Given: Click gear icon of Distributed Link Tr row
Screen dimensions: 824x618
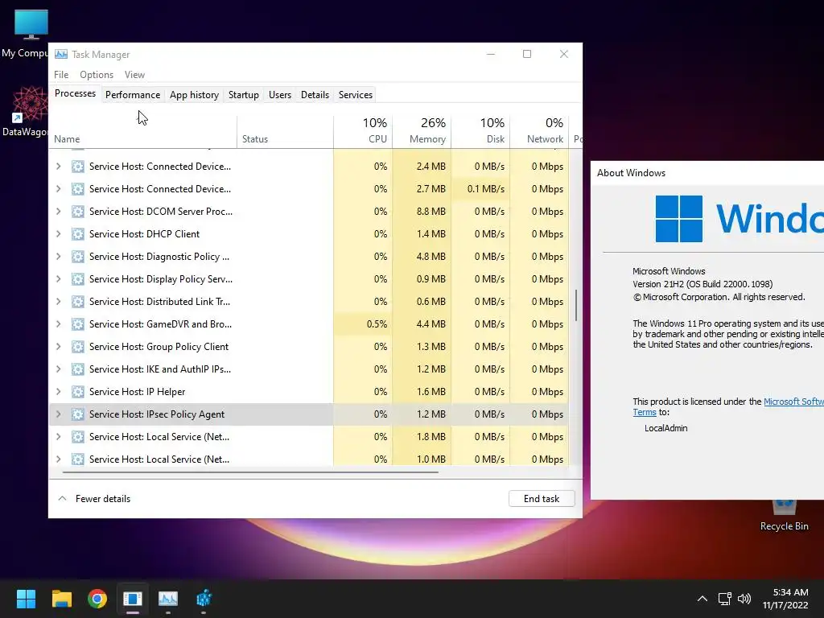Looking at the screenshot, I should [x=78, y=302].
